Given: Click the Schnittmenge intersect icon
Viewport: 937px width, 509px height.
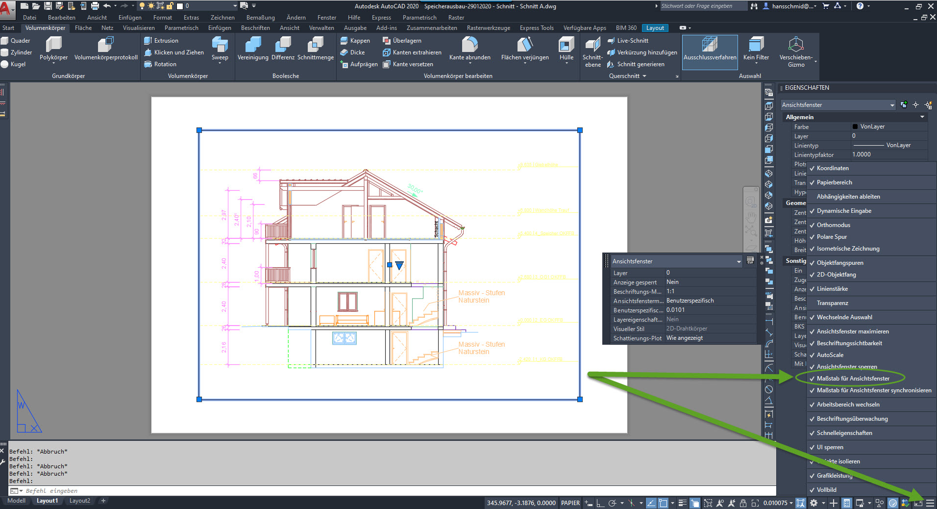Looking at the screenshot, I should pos(315,45).
